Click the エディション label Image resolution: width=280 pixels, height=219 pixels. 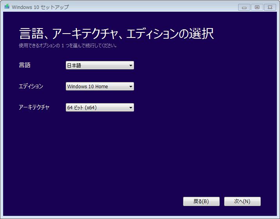click(31, 86)
